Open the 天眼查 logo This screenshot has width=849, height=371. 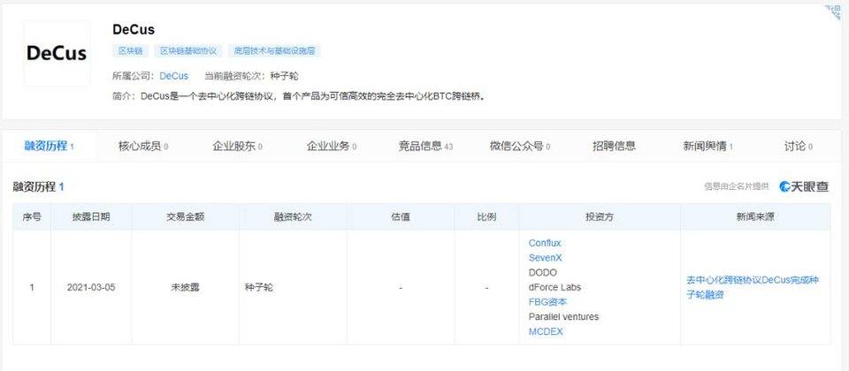pyautogui.click(x=804, y=186)
